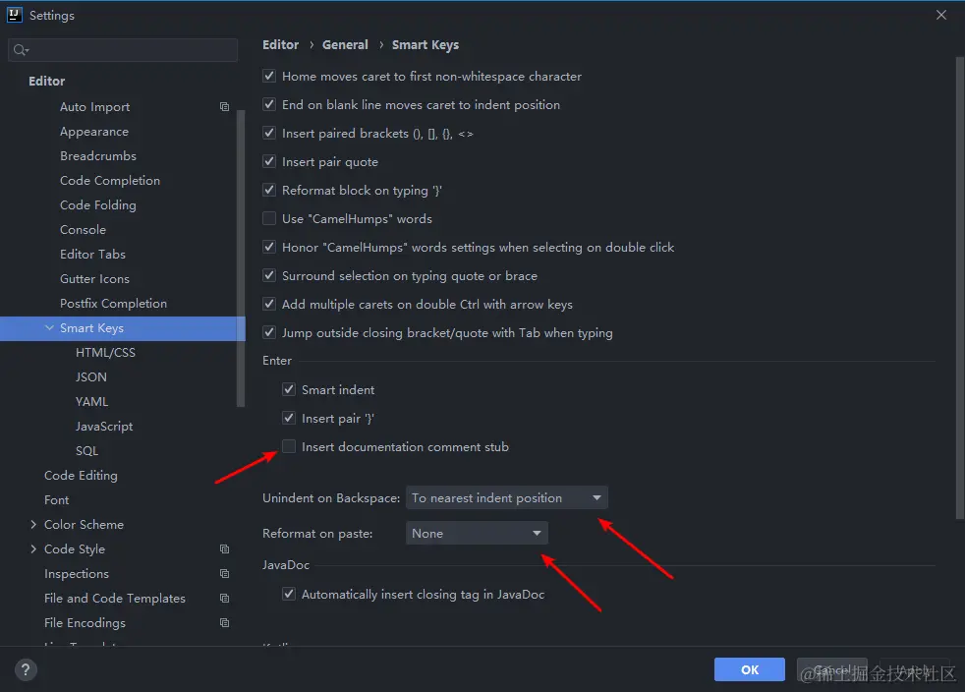Select Editor Tabs in settings tree
Viewport: 965px width, 692px height.
(x=92, y=255)
